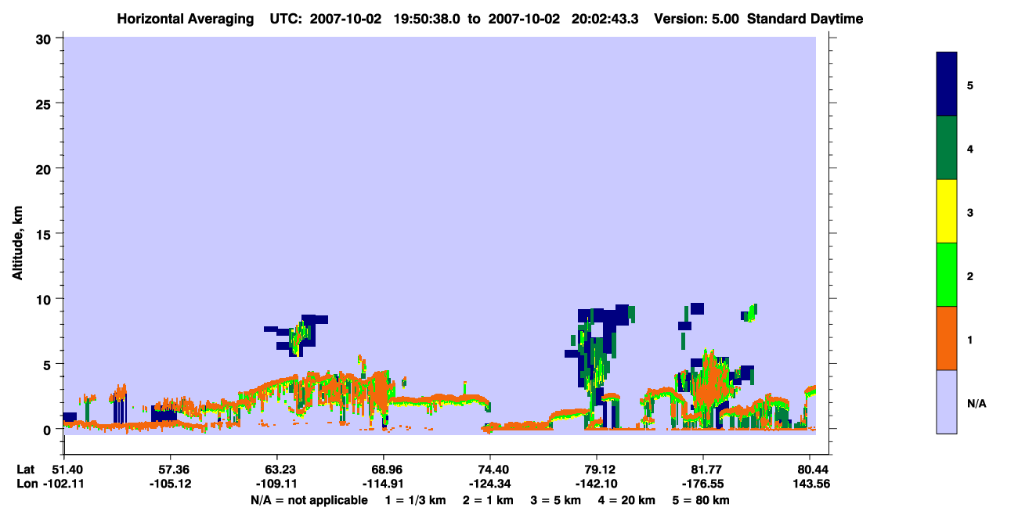Click the y-axis tick label 10
Screen dimensions: 1018x522
[x=45, y=299]
